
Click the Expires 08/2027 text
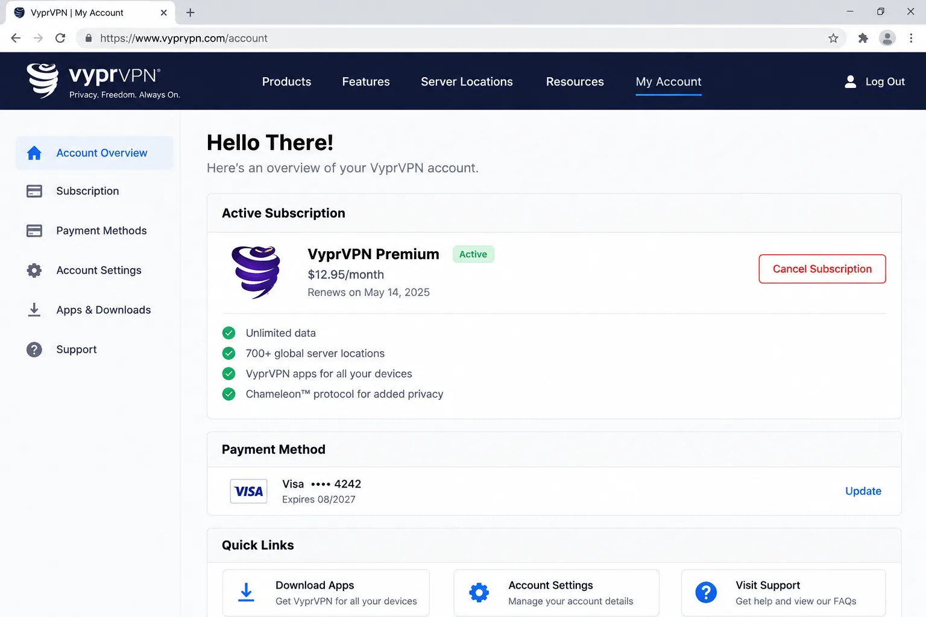tap(319, 500)
